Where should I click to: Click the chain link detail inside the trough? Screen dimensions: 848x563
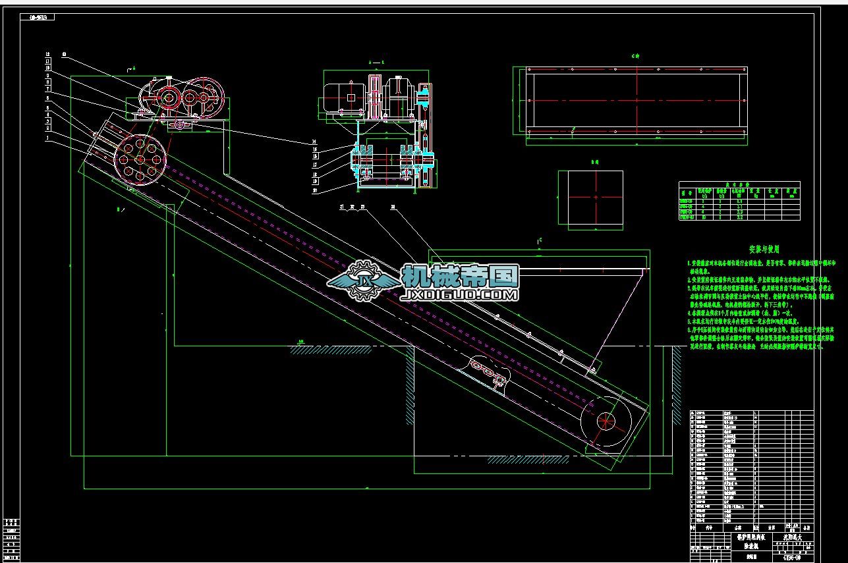click(488, 372)
